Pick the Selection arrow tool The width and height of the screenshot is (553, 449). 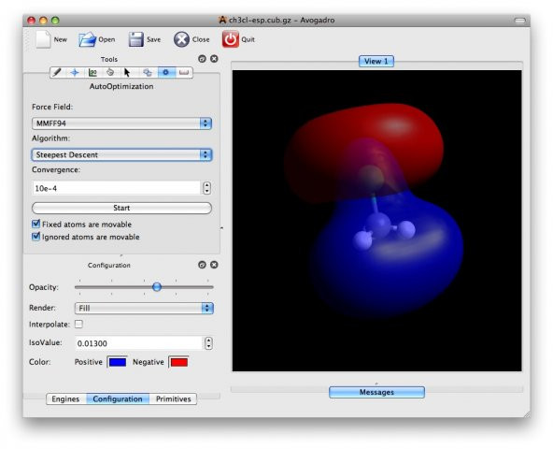click(127, 72)
